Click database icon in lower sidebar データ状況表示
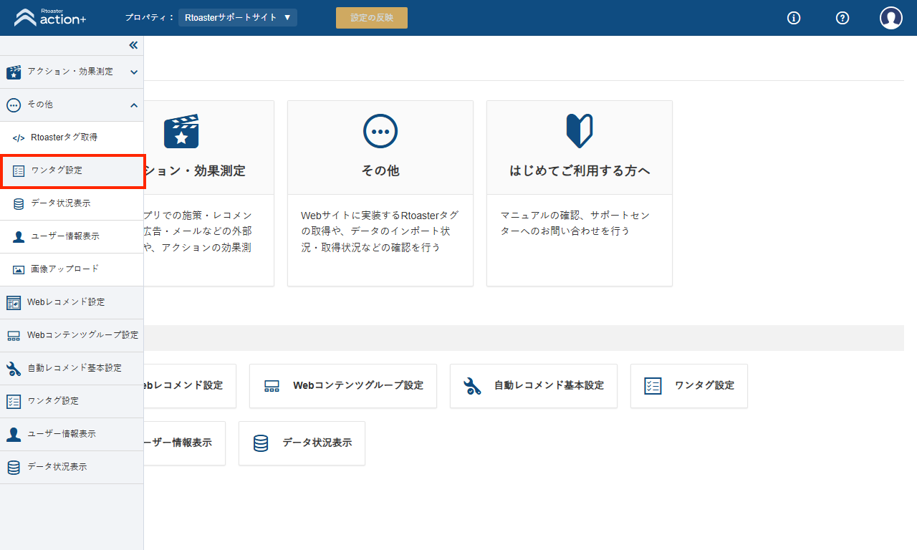The height and width of the screenshot is (550, 917). pos(14,468)
